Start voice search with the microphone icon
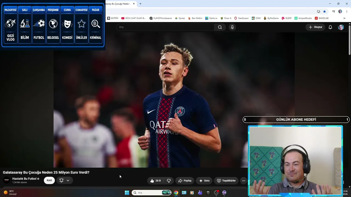Image resolution: width=351 pixels, height=197 pixels. 232,27
